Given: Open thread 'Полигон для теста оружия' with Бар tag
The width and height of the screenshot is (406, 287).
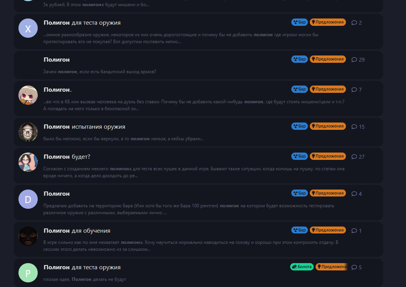Looking at the screenshot, I should [82, 23].
